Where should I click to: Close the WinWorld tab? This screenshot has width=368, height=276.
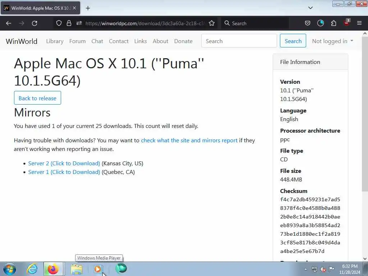(74, 8)
